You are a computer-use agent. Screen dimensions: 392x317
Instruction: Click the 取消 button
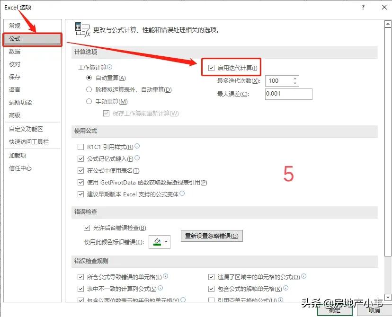(374, 310)
